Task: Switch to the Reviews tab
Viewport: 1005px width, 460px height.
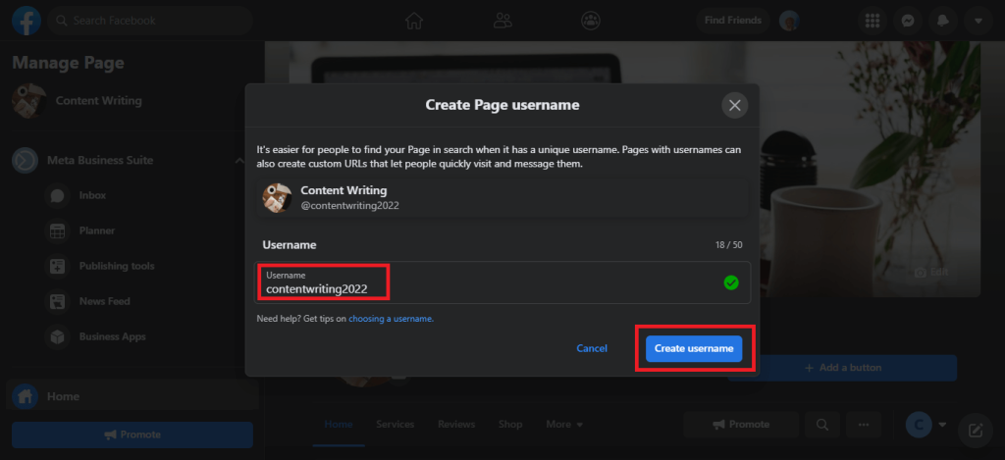Action: click(x=456, y=424)
